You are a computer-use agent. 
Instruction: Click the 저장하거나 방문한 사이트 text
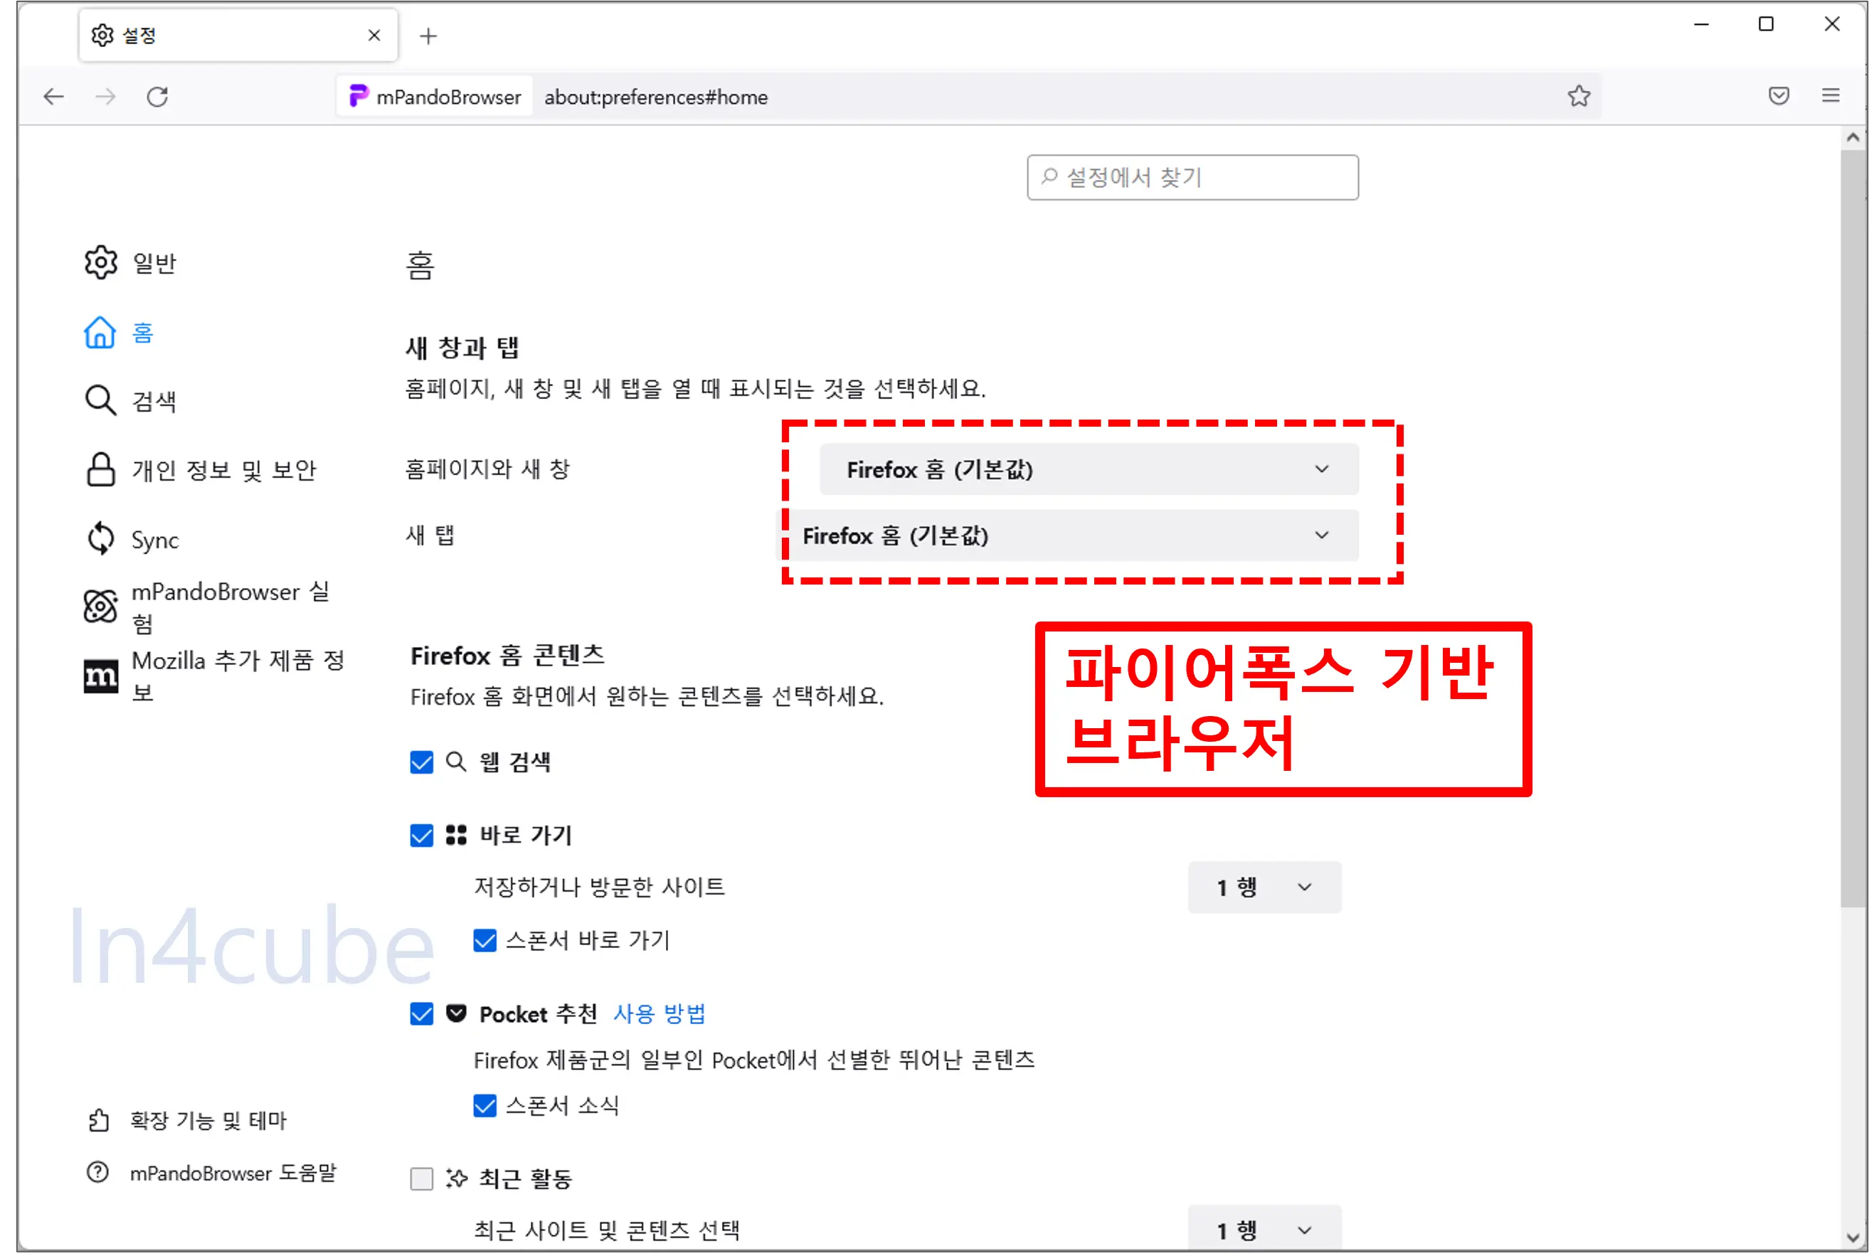point(600,887)
